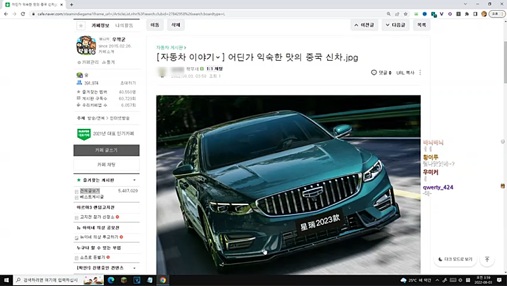
Task: Open a new browser tab with plus
Action: pyautogui.click(x=72, y=4)
